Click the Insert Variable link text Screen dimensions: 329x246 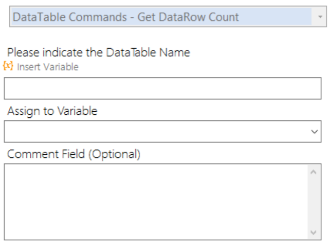[48, 67]
